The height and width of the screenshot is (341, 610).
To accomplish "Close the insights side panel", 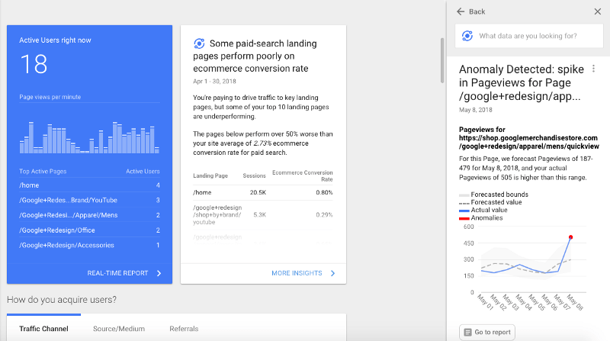I will click(x=598, y=11).
